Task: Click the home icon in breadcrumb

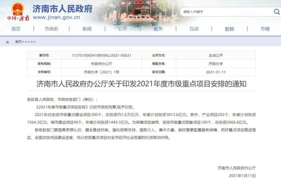Action: 7,42
